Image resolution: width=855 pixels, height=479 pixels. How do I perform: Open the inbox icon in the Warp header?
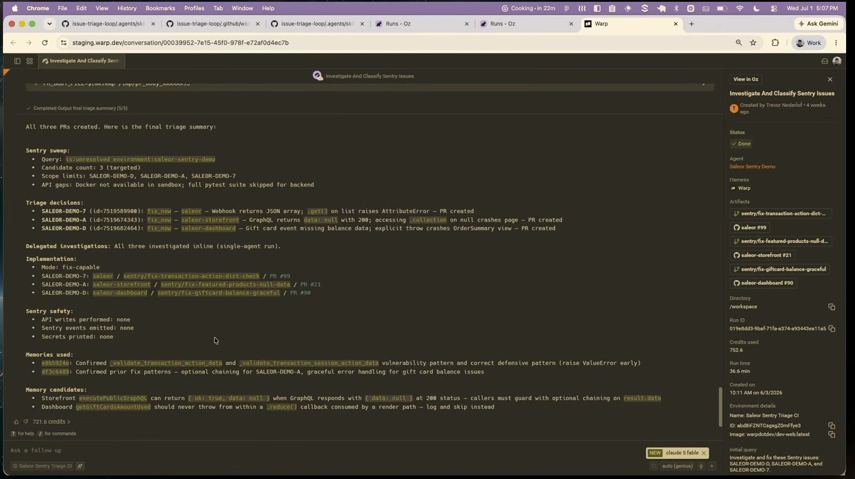coord(825,61)
